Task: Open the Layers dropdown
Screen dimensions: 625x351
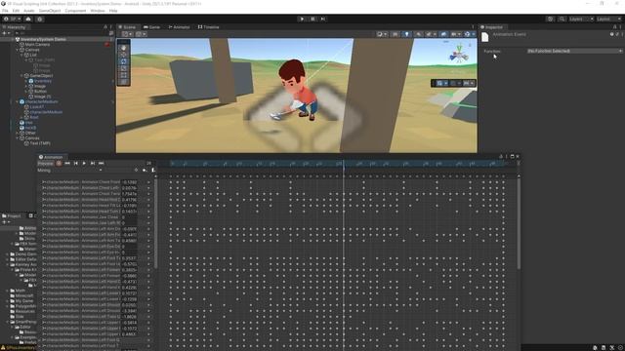Action: tap(581, 19)
